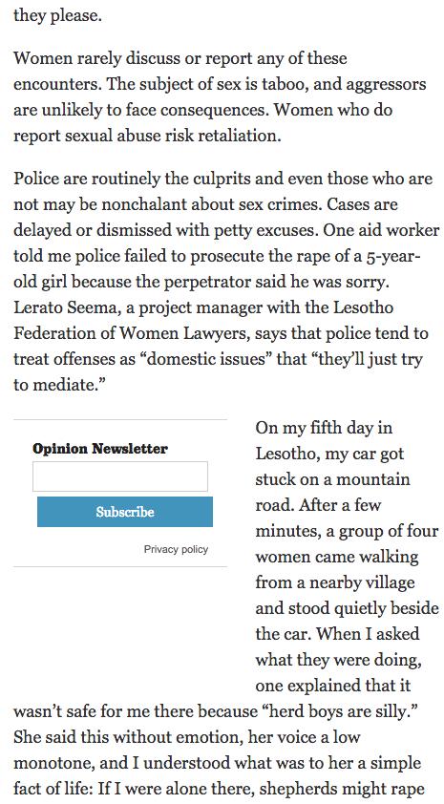Click the Opinion Newsletter email input field
Viewport: 444px width, 804px height.
pos(120,476)
